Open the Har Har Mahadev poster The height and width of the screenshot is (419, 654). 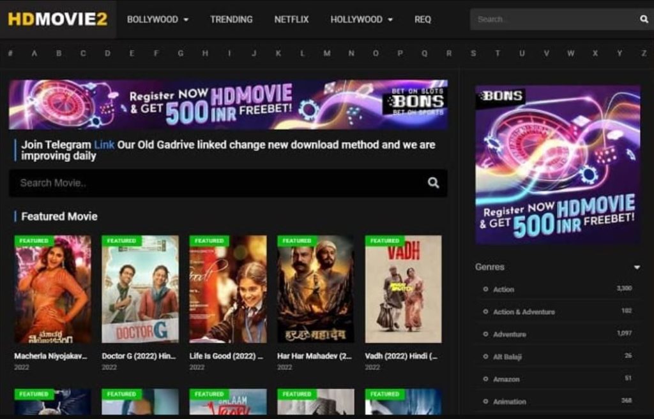click(316, 289)
